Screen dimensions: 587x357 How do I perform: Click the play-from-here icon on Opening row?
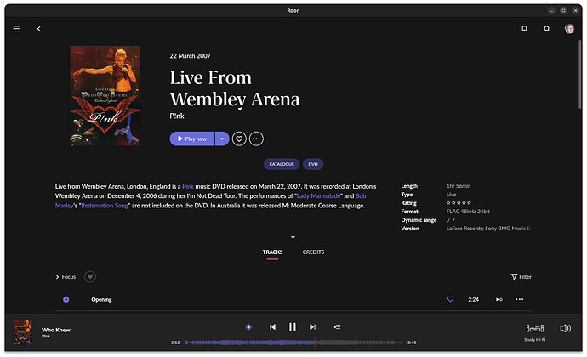(499, 299)
